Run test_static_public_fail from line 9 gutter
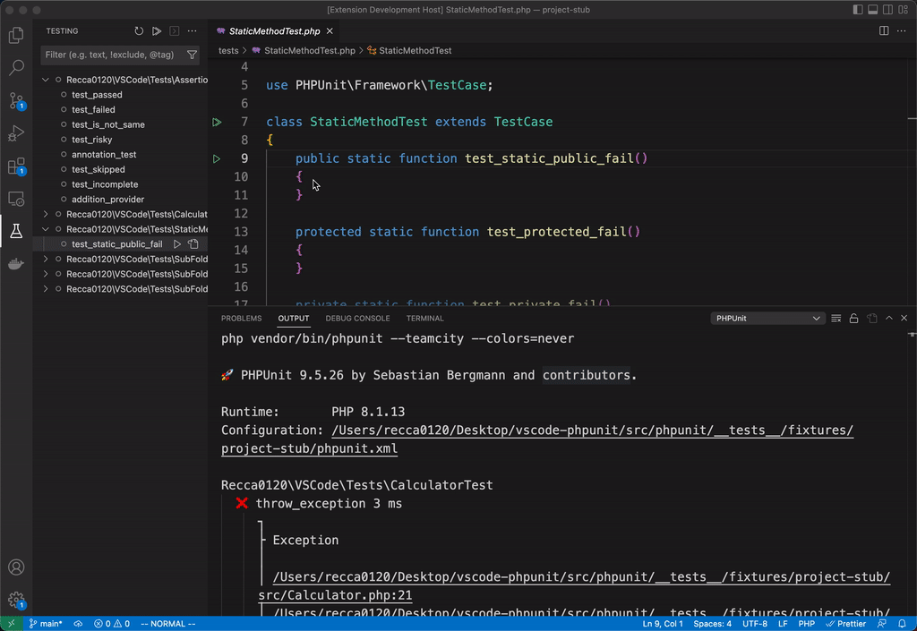The image size is (917, 631). coord(217,159)
